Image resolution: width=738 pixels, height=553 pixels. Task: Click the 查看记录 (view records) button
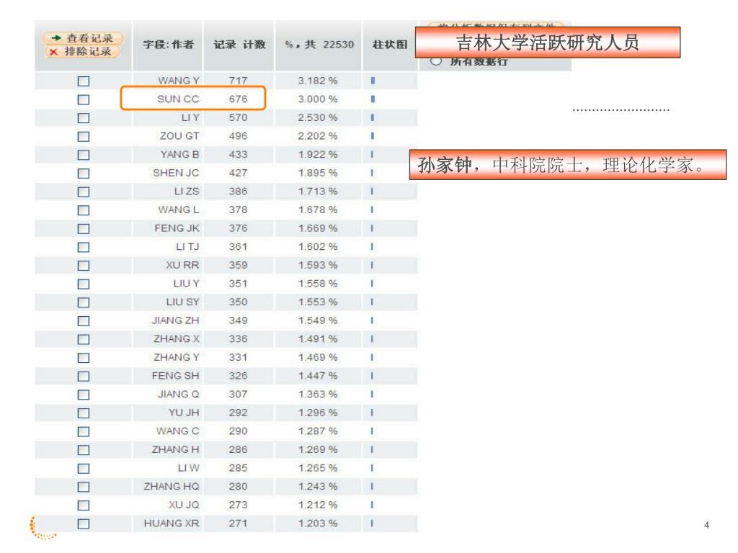tap(83, 38)
